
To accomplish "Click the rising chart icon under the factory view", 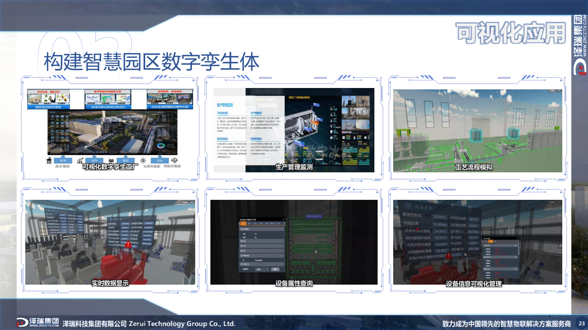I will [81, 161].
